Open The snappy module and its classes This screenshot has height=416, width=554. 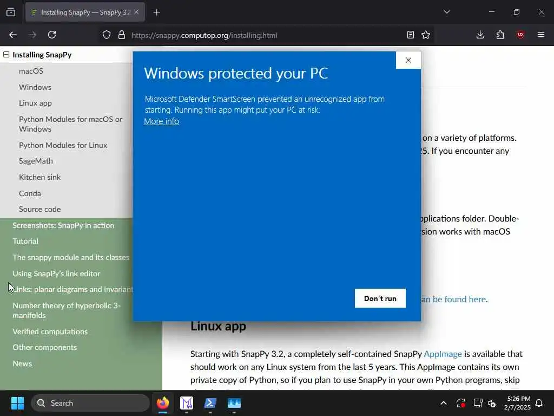71,257
